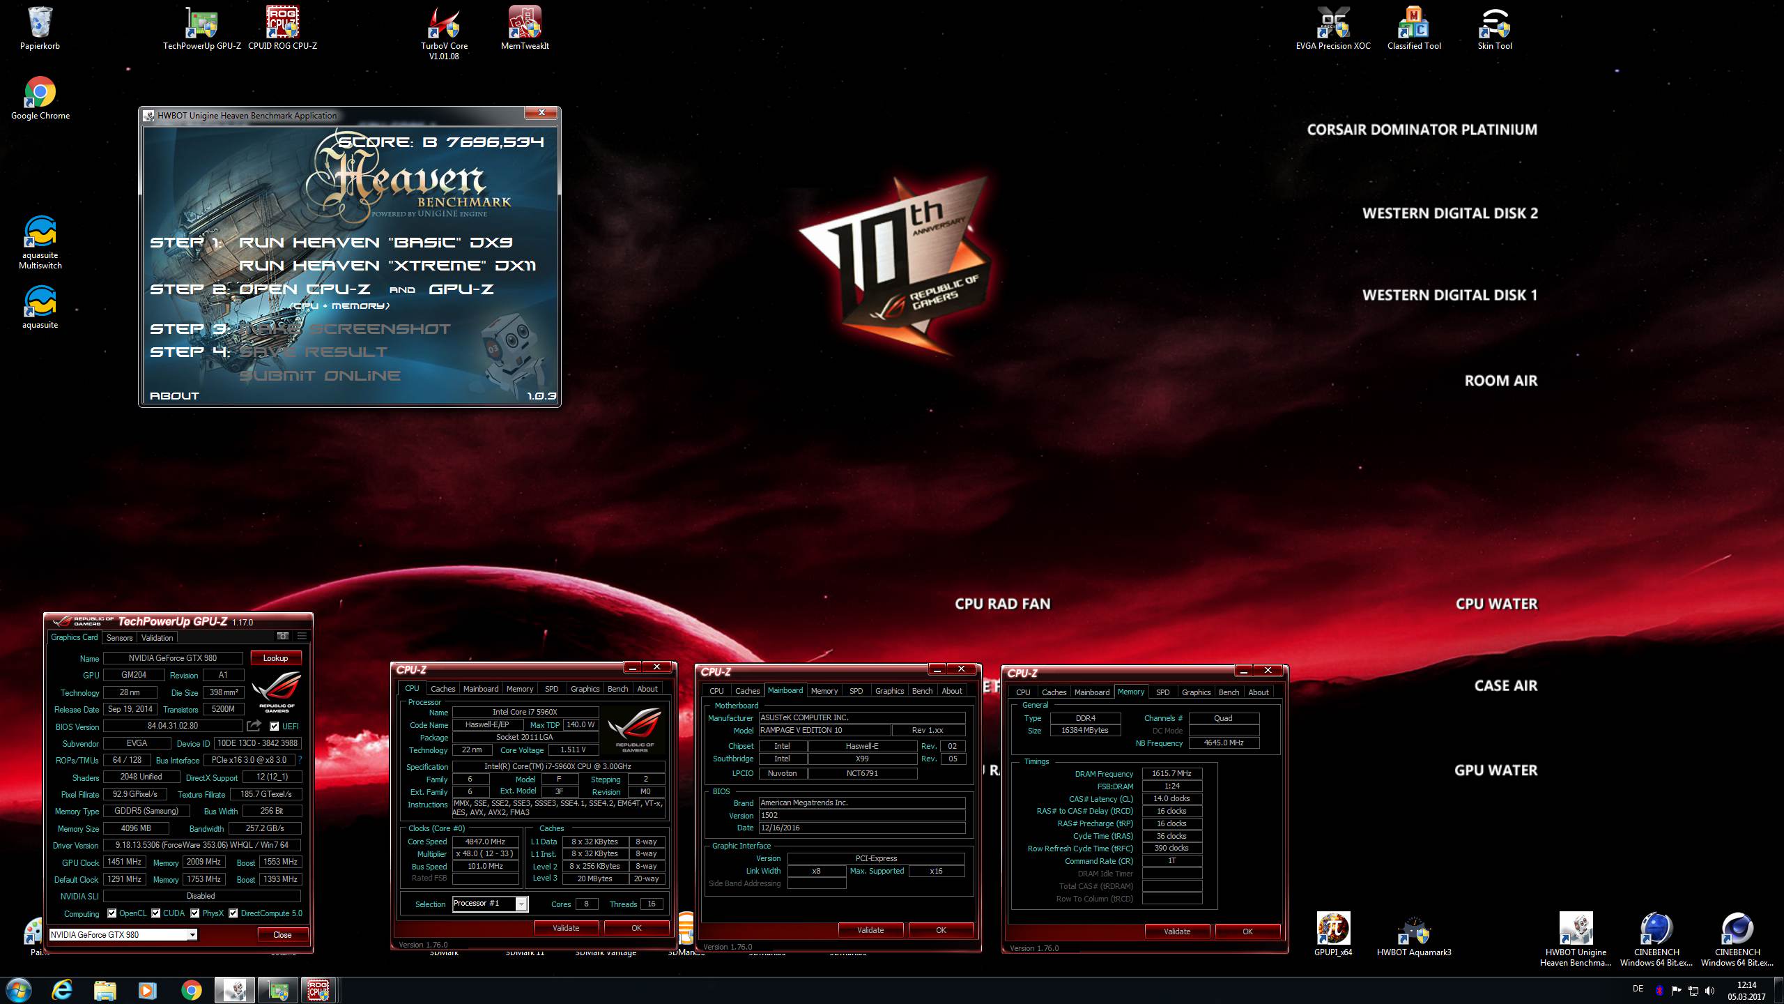Click the volume speaker tray icon
The width and height of the screenshot is (1784, 1004).
click(x=1709, y=991)
